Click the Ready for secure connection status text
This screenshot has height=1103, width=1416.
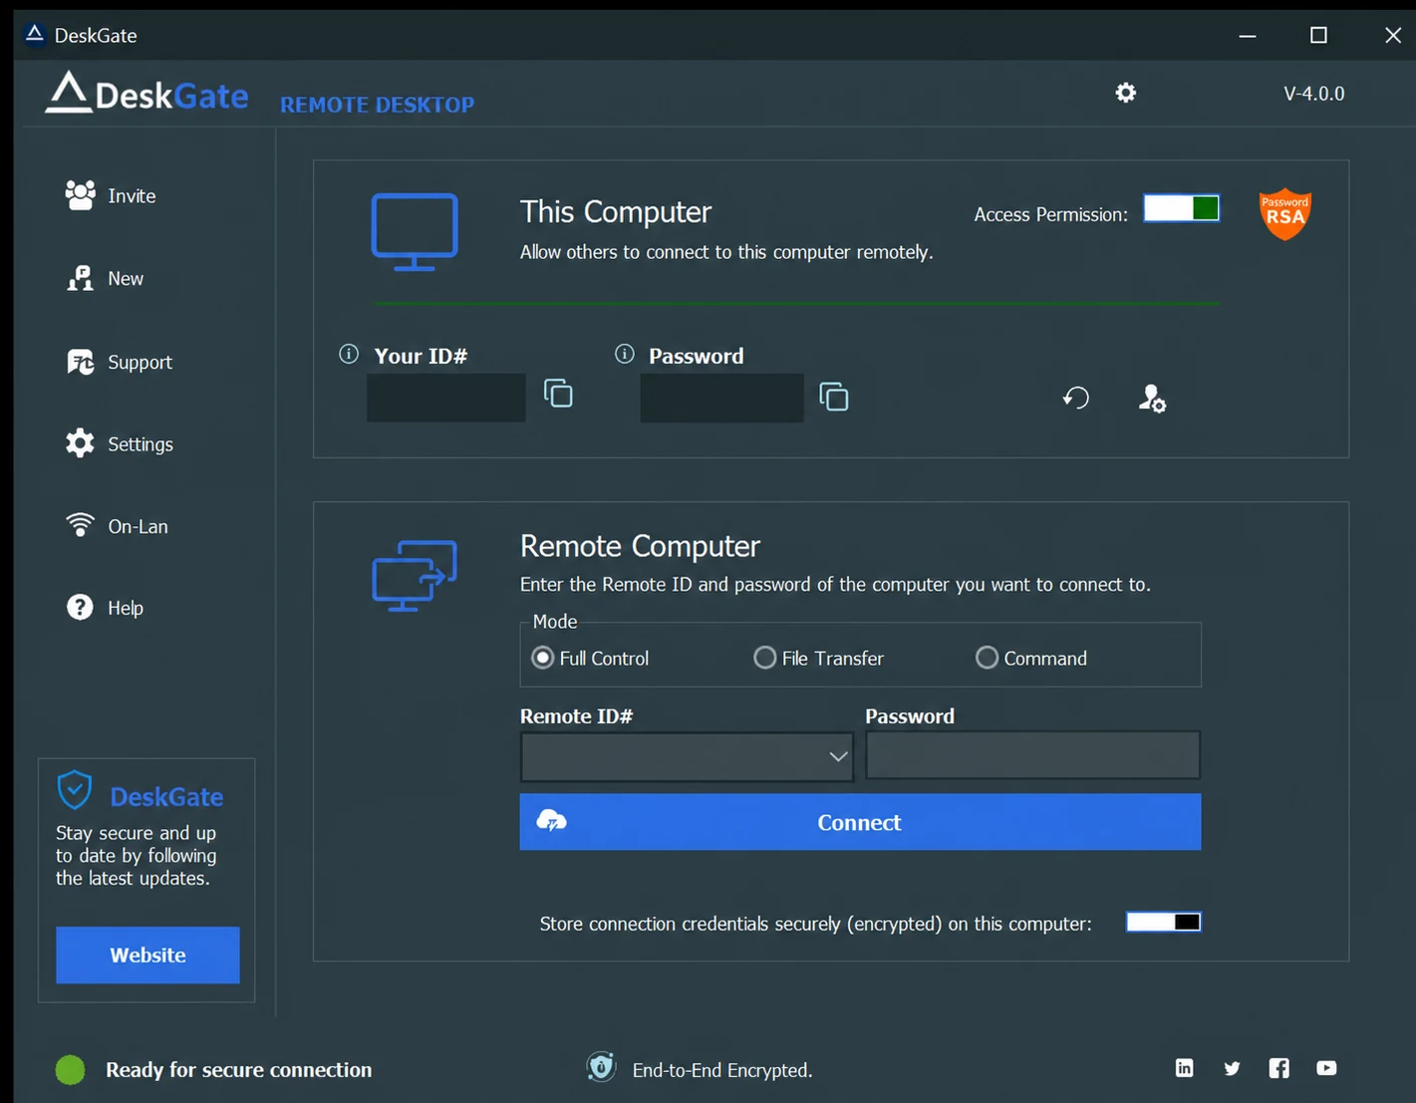(x=239, y=1069)
